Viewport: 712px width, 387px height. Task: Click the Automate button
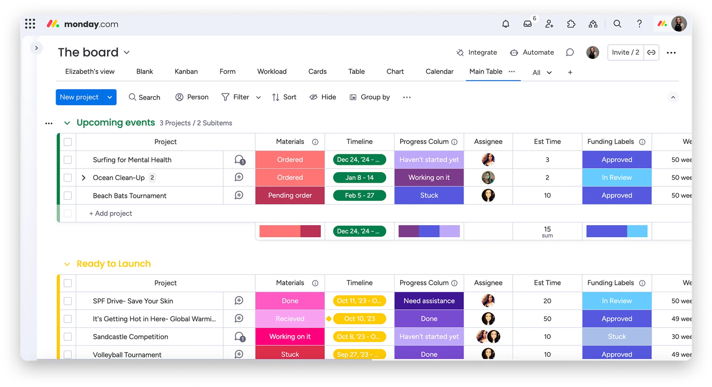532,52
